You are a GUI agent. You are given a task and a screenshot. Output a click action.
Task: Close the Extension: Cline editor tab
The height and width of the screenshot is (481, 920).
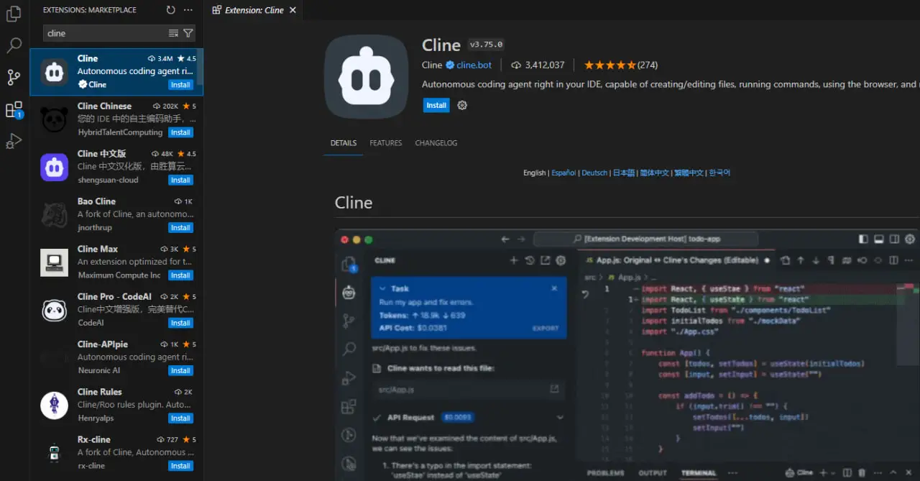(293, 10)
